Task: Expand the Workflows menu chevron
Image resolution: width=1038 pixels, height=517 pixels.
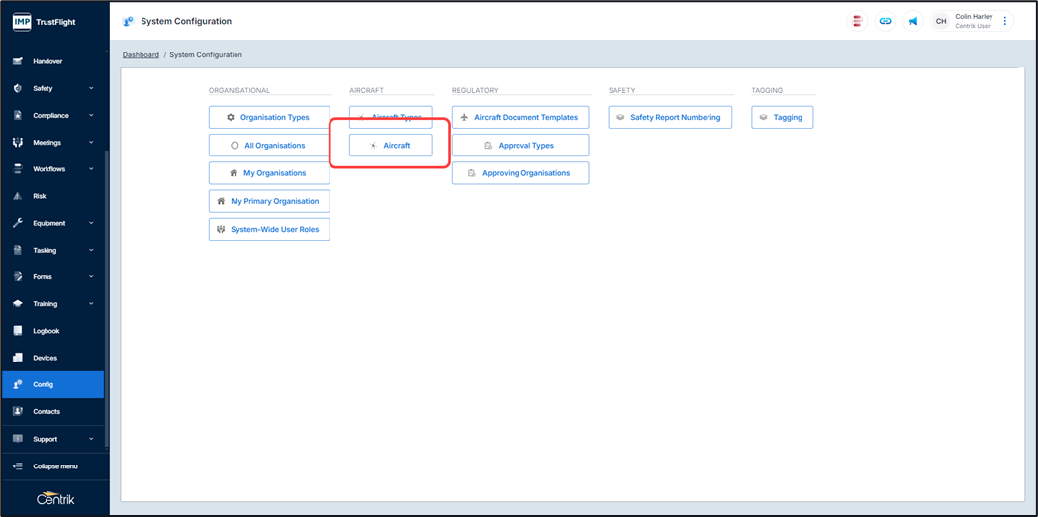Action: 91,169
